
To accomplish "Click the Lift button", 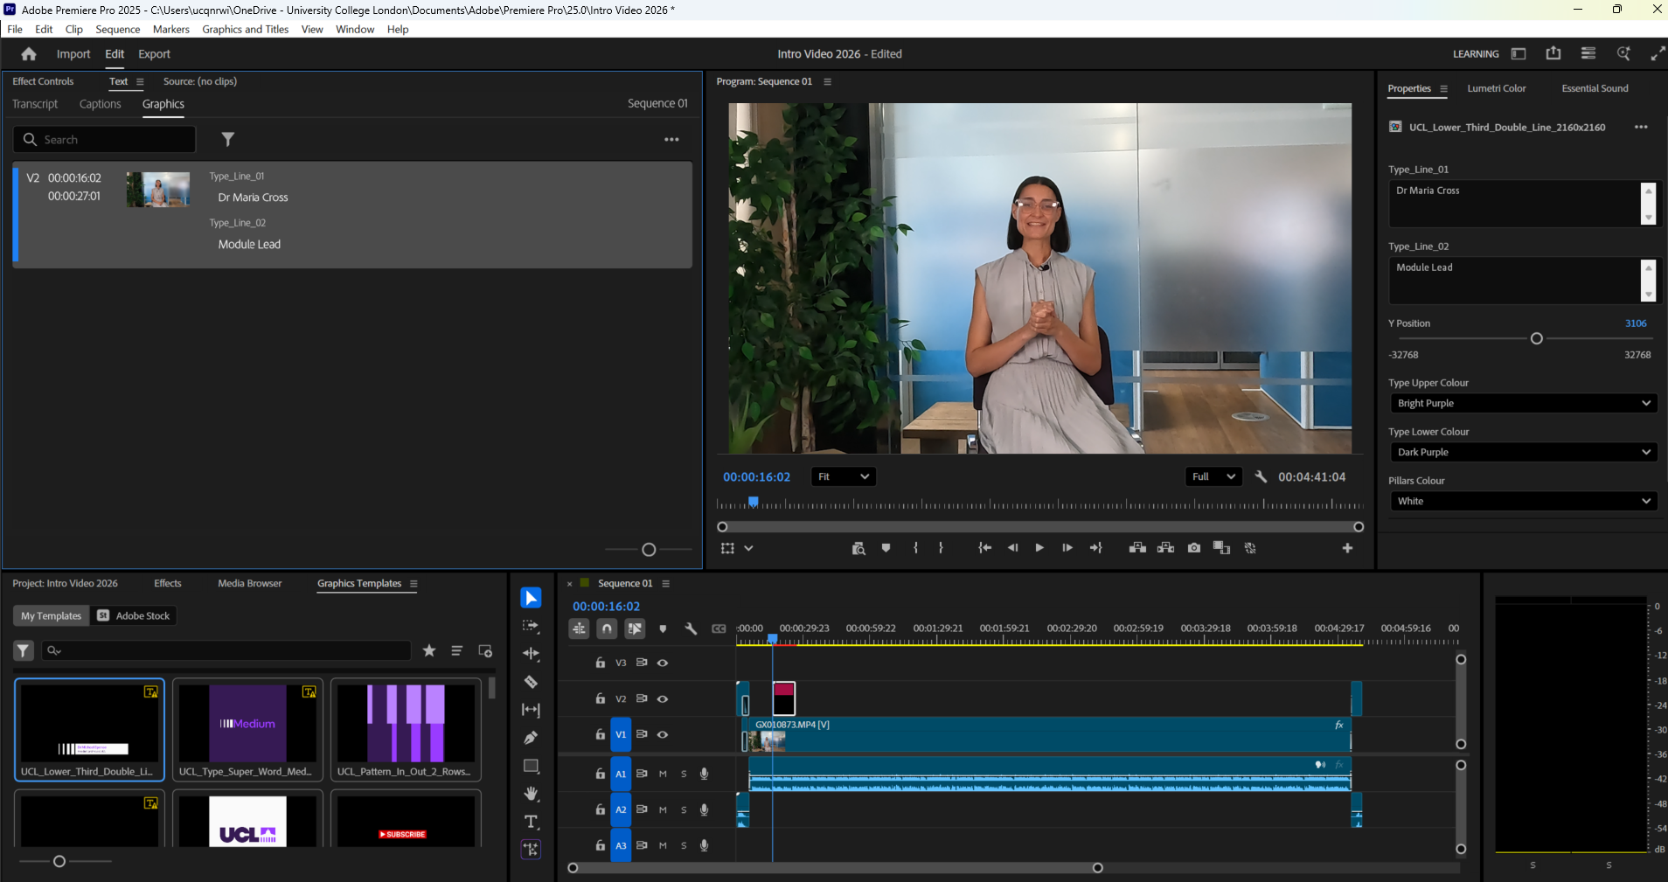I will pos(1137,548).
